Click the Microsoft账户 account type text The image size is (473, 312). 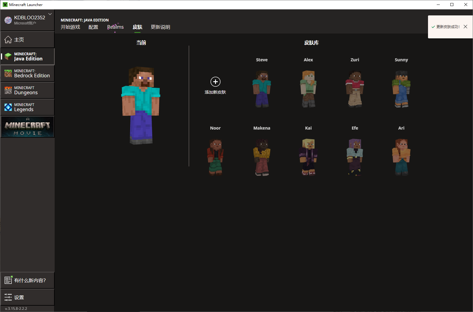pos(25,23)
